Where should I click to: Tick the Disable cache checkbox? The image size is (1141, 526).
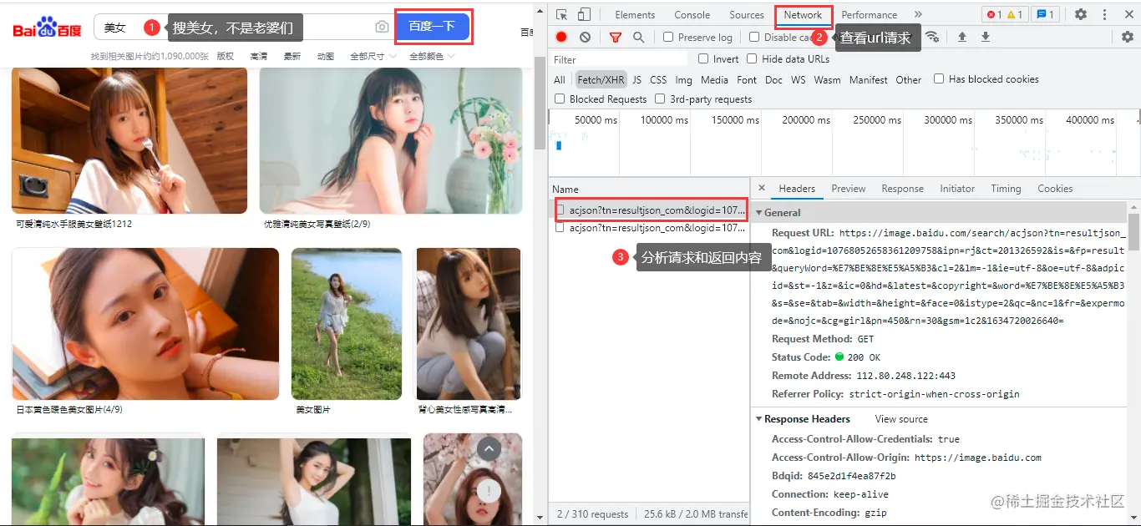tap(754, 37)
